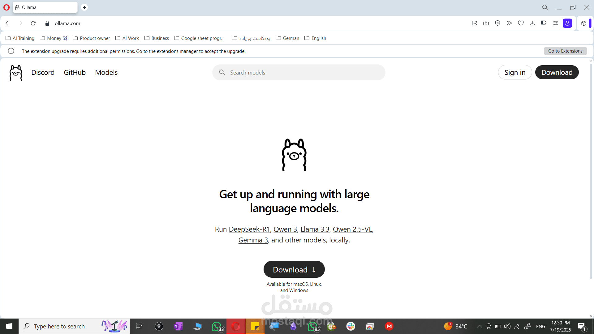This screenshot has width=594, height=334.
Task: Reload the ollama.com page
Action: coord(33,23)
